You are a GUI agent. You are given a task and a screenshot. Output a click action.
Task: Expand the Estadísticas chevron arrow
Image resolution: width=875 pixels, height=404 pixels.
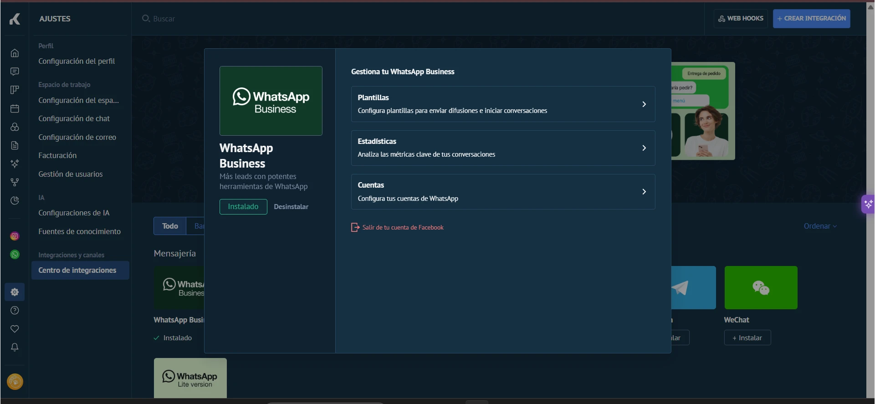644,148
